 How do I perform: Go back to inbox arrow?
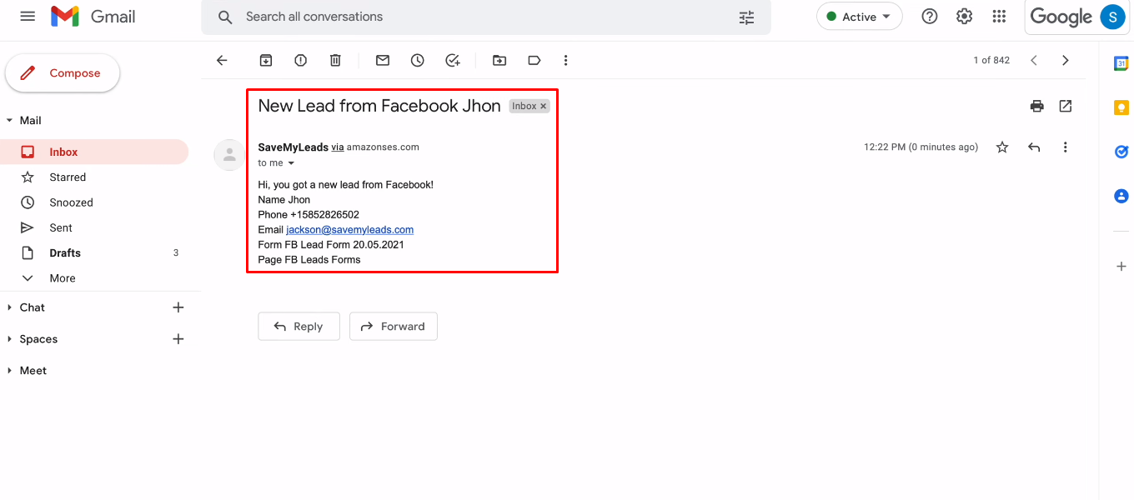[x=222, y=60]
